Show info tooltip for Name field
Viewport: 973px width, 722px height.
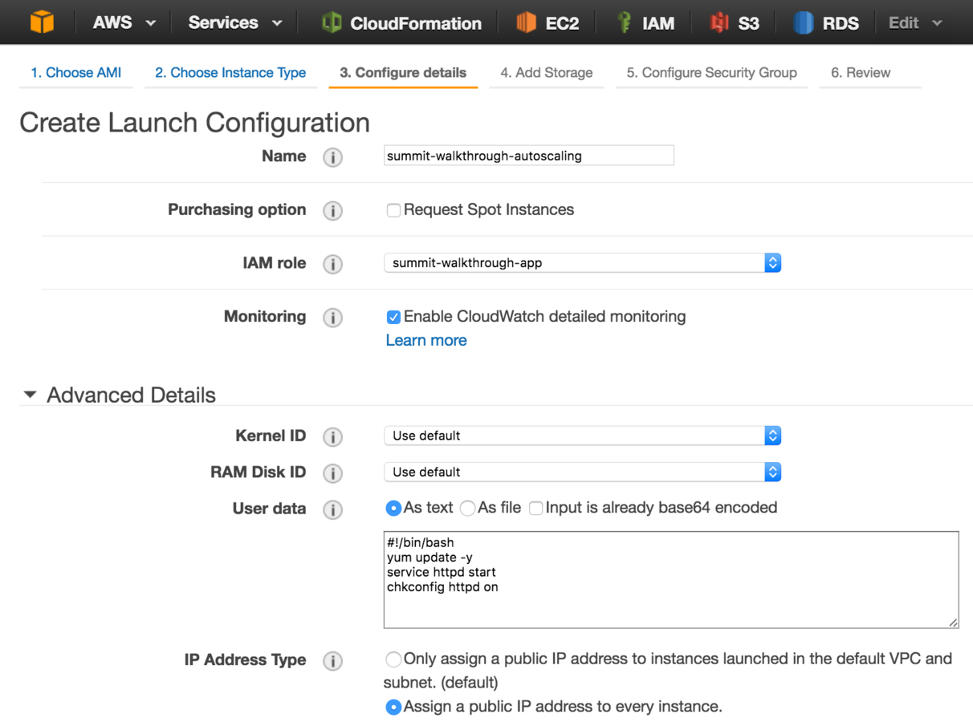(332, 157)
